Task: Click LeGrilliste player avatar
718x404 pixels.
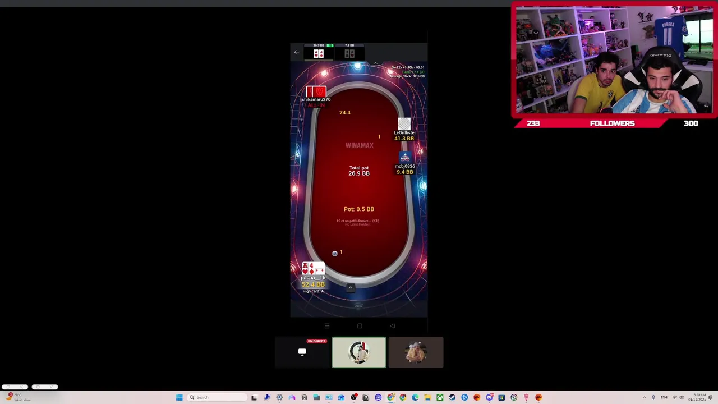Action: pyautogui.click(x=404, y=124)
